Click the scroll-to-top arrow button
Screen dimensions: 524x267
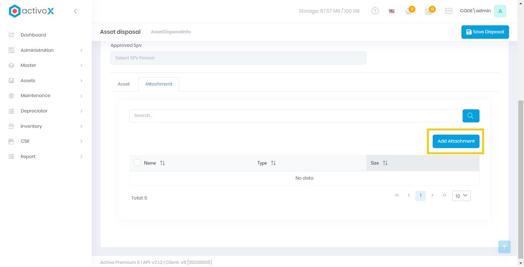click(504, 247)
